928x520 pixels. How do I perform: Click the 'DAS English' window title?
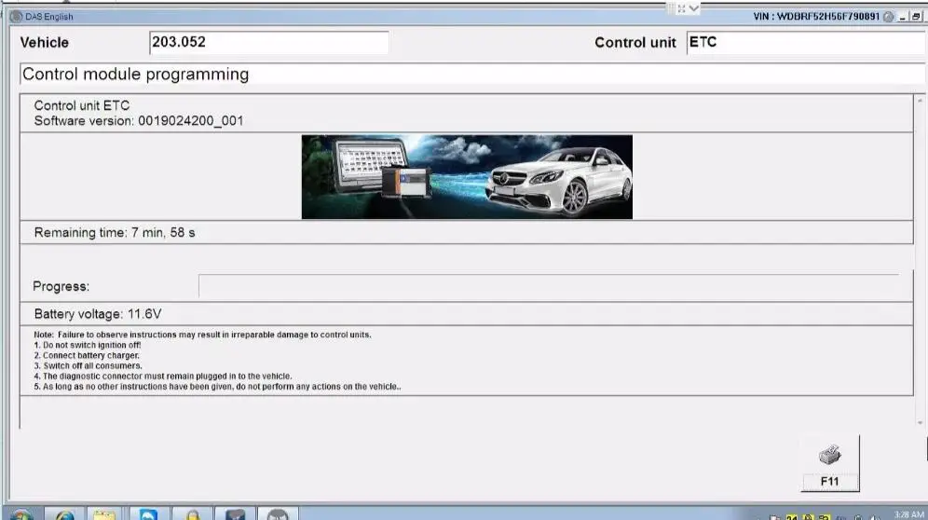[x=49, y=17]
